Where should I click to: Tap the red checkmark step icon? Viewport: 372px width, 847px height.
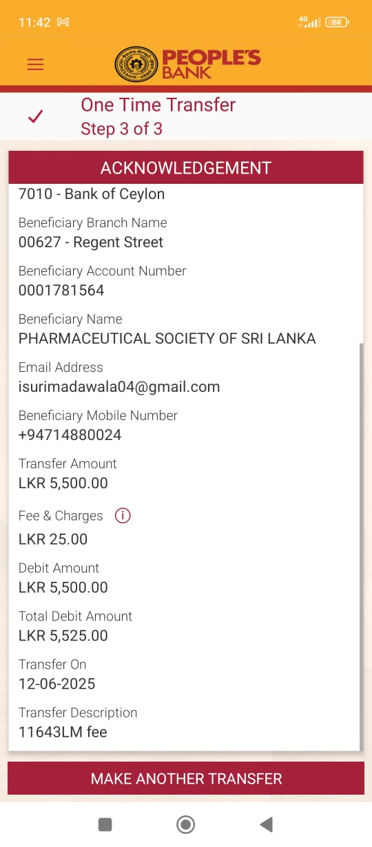(35, 117)
